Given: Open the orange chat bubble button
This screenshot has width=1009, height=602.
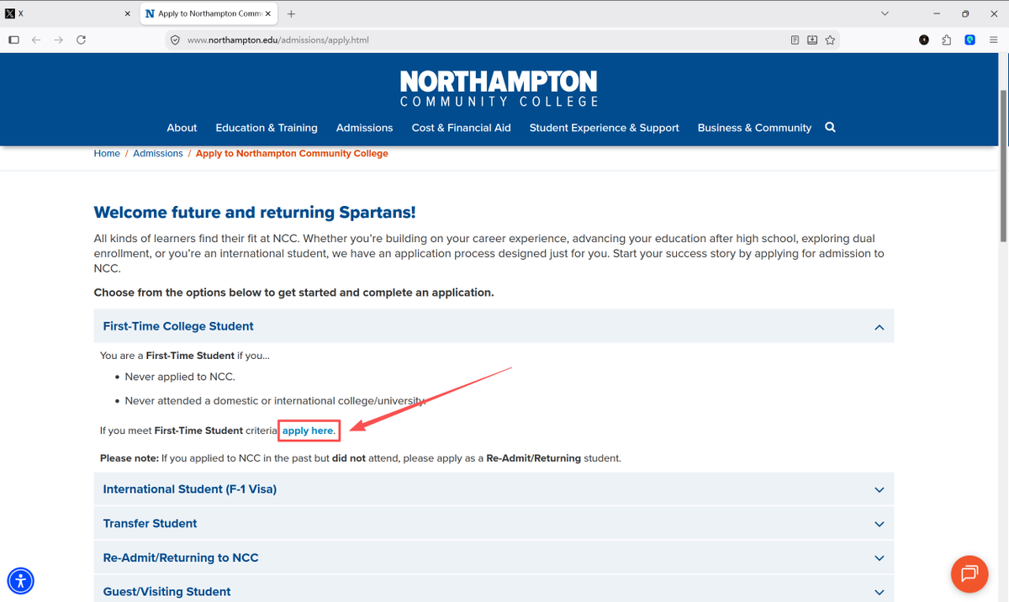Looking at the screenshot, I should pos(969,573).
